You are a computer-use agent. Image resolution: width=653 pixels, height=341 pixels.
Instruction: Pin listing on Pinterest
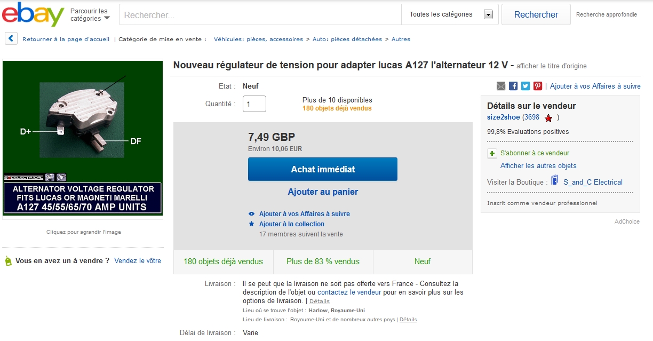coord(538,86)
